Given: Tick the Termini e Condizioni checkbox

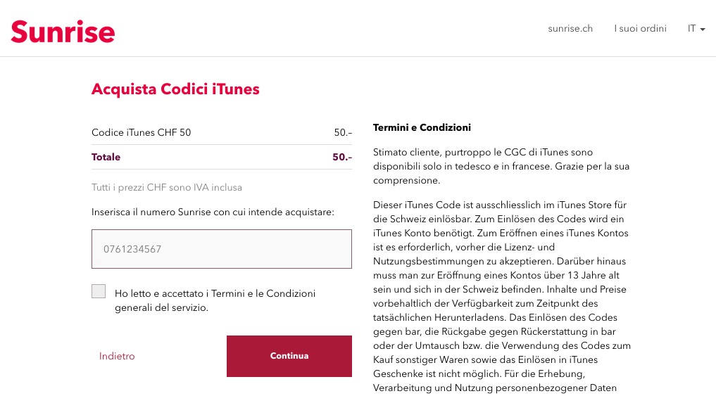Looking at the screenshot, I should click(99, 291).
